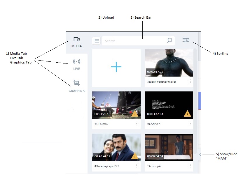248x175 pixels.
Task: Click drag handle for Karadayi eps.272
Action: point(137,166)
